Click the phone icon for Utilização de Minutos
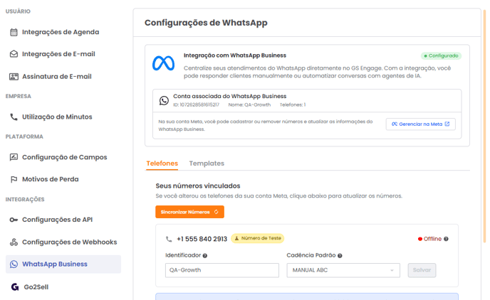 click(x=14, y=117)
